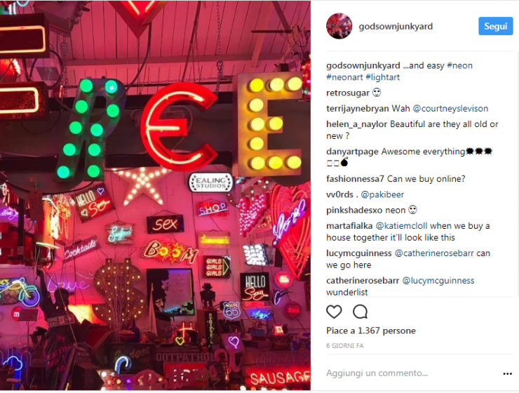Follow the account with the Segui button
Viewport: 519px width, 393px height.
click(x=495, y=26)
